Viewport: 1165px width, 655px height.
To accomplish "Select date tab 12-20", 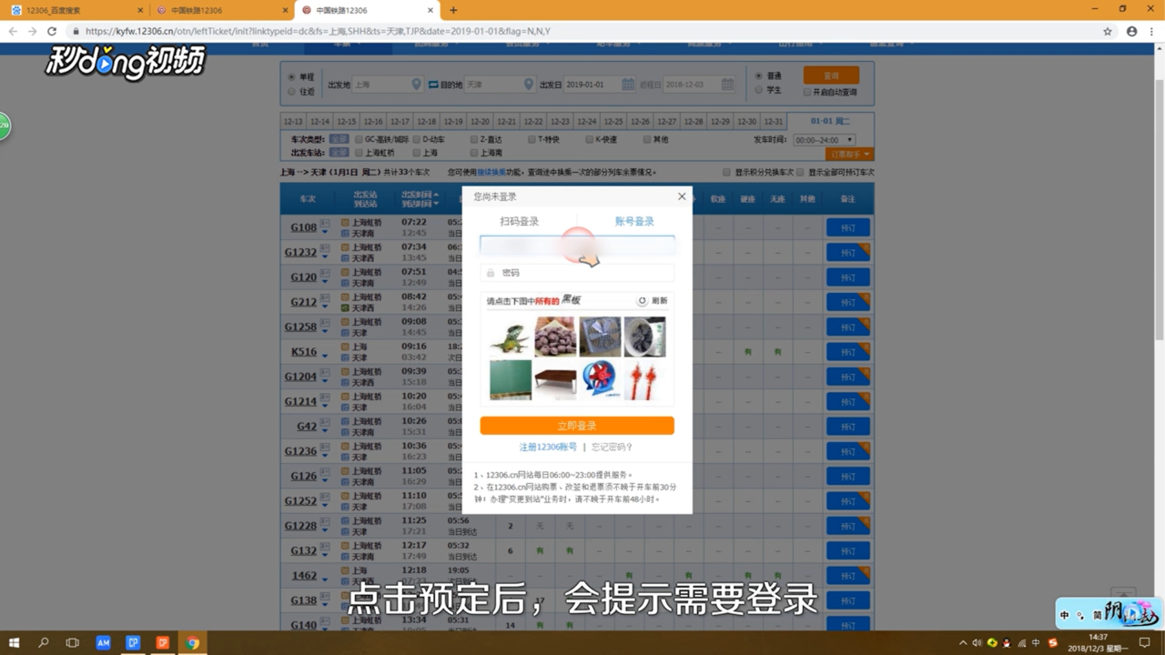I will pos(480,121).
